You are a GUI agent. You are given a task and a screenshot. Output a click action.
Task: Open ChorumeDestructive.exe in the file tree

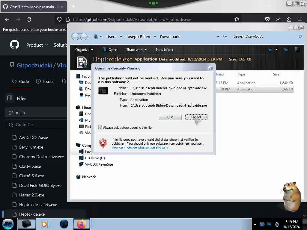[x=41, y=157]
